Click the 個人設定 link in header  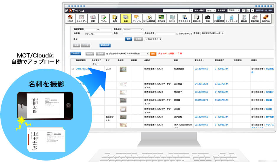coord(269,11)
